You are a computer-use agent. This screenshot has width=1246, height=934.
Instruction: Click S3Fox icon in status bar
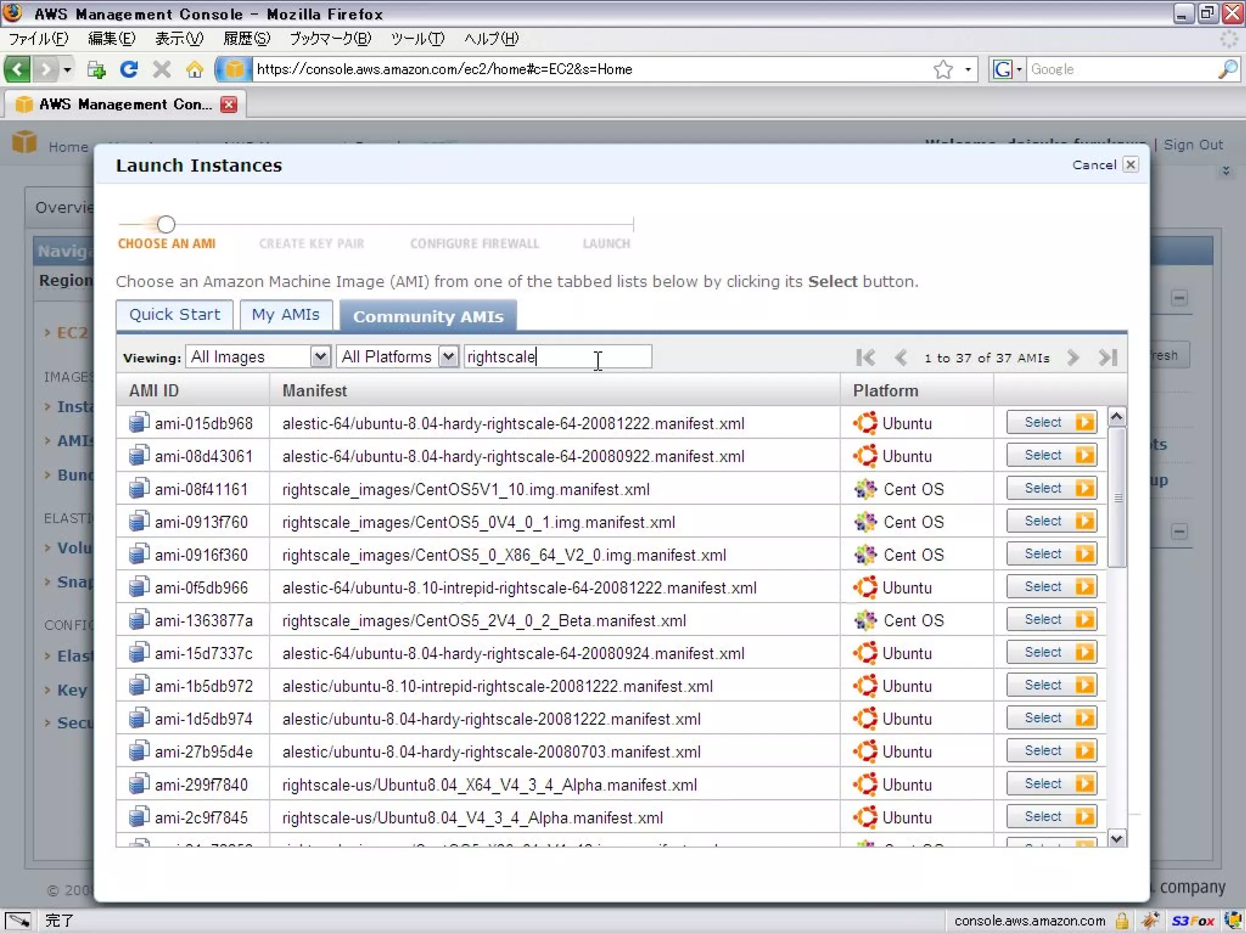pos(1192,921)
